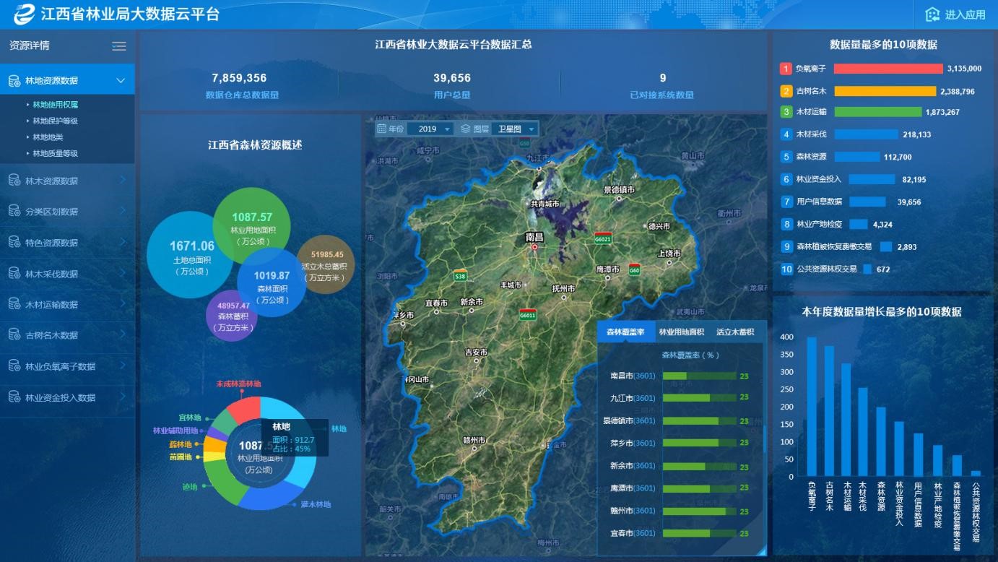
Task: Collapse the 林地资源数据 menu chevron
Action: pos(121,81)
